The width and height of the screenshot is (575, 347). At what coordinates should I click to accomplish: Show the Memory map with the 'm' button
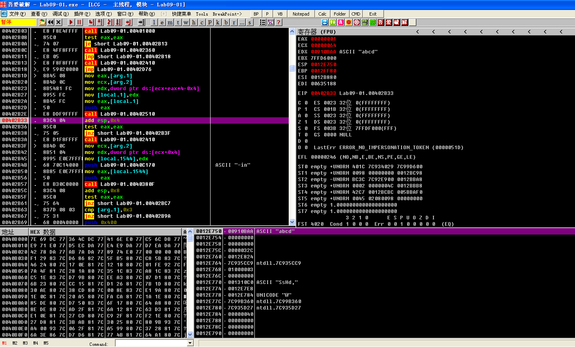[x=170, y=22]
